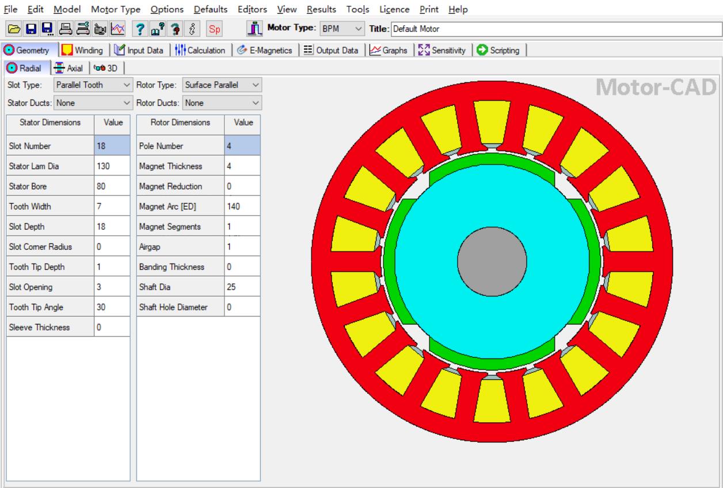Image resolution: width=723 pixels, height=488 pixels.
Task: Click the Banding Thickness row label
Action: [x=180, y=266]
